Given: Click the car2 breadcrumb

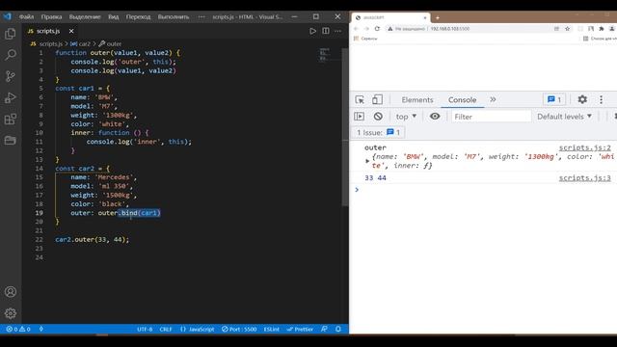Looking at the screenshot, I should (81, 44).
